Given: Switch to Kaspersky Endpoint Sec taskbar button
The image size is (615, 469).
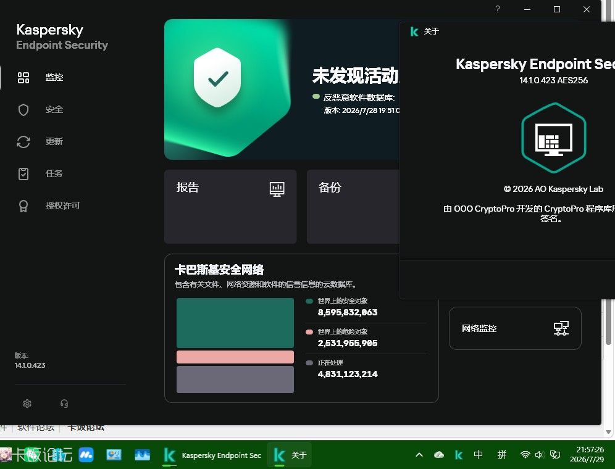Looking at the screenshot, I should click(212, 455).
